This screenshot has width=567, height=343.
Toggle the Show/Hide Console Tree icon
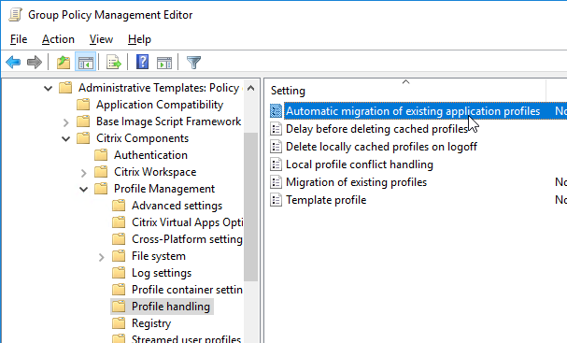[86, 63]
